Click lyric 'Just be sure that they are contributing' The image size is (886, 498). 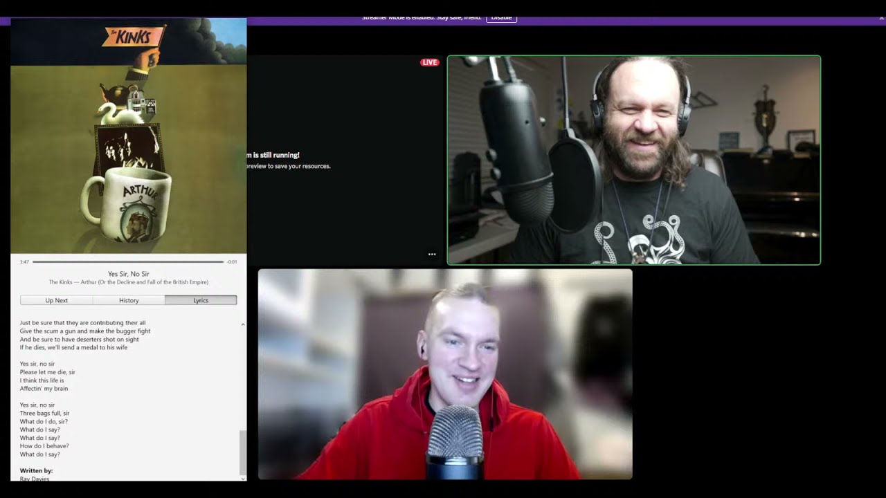pos(83,322)
